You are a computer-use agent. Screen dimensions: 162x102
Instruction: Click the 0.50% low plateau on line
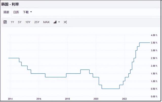(111, 89)
